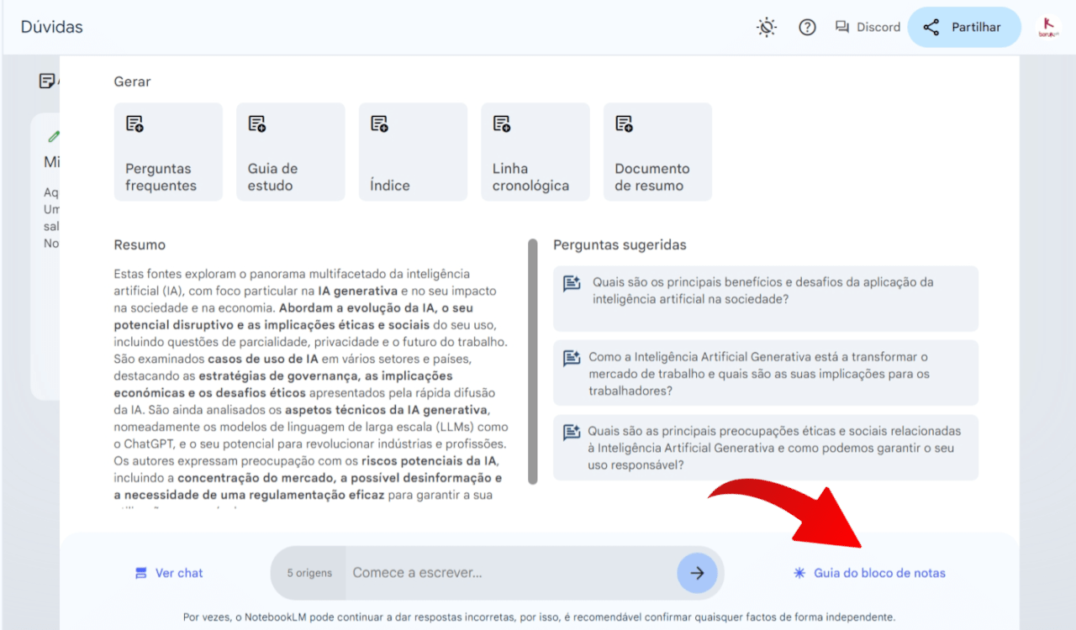Open Ver chat
This screenshot has width=1076, height=630.
(x=169, y=573)
